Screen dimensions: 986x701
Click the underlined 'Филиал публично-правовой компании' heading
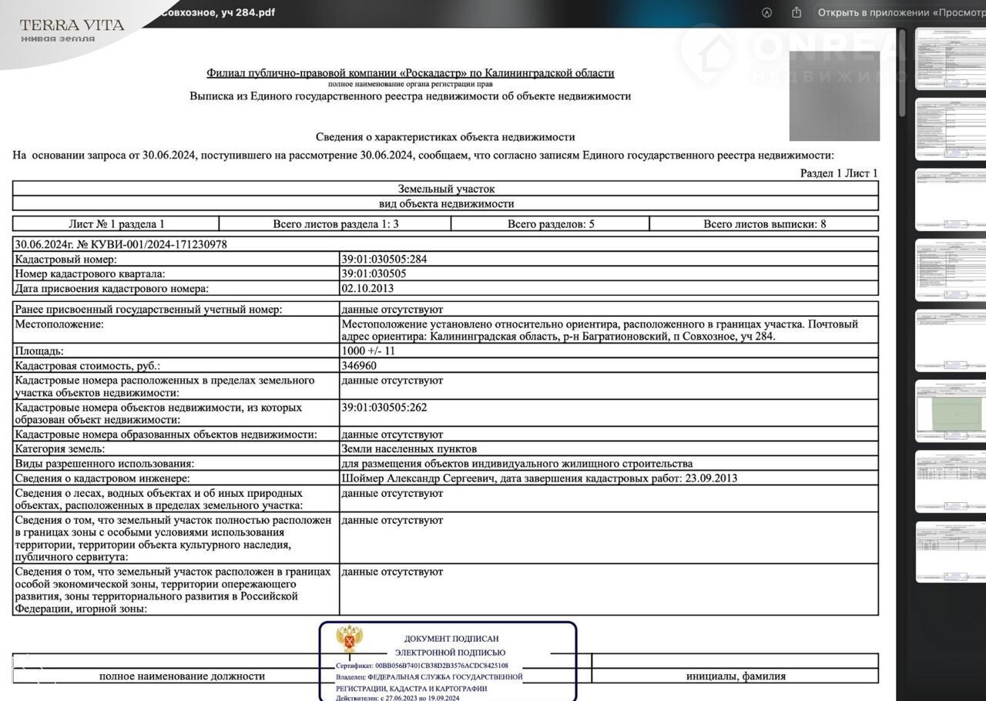pyautogui.click(x=410, y=73)
